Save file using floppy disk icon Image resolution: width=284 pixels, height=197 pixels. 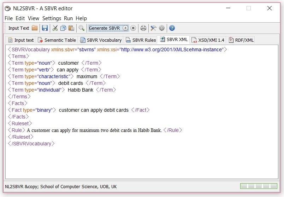[45, 28]
